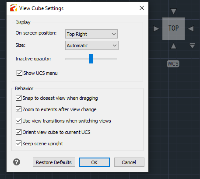200x179 pixels.
Task: Click the view cube's right-side left-pointing arrow
Action: click(x=191, y=28)
